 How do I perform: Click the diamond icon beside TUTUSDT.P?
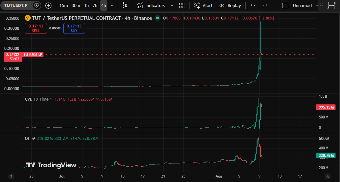[x=37, y=5]
